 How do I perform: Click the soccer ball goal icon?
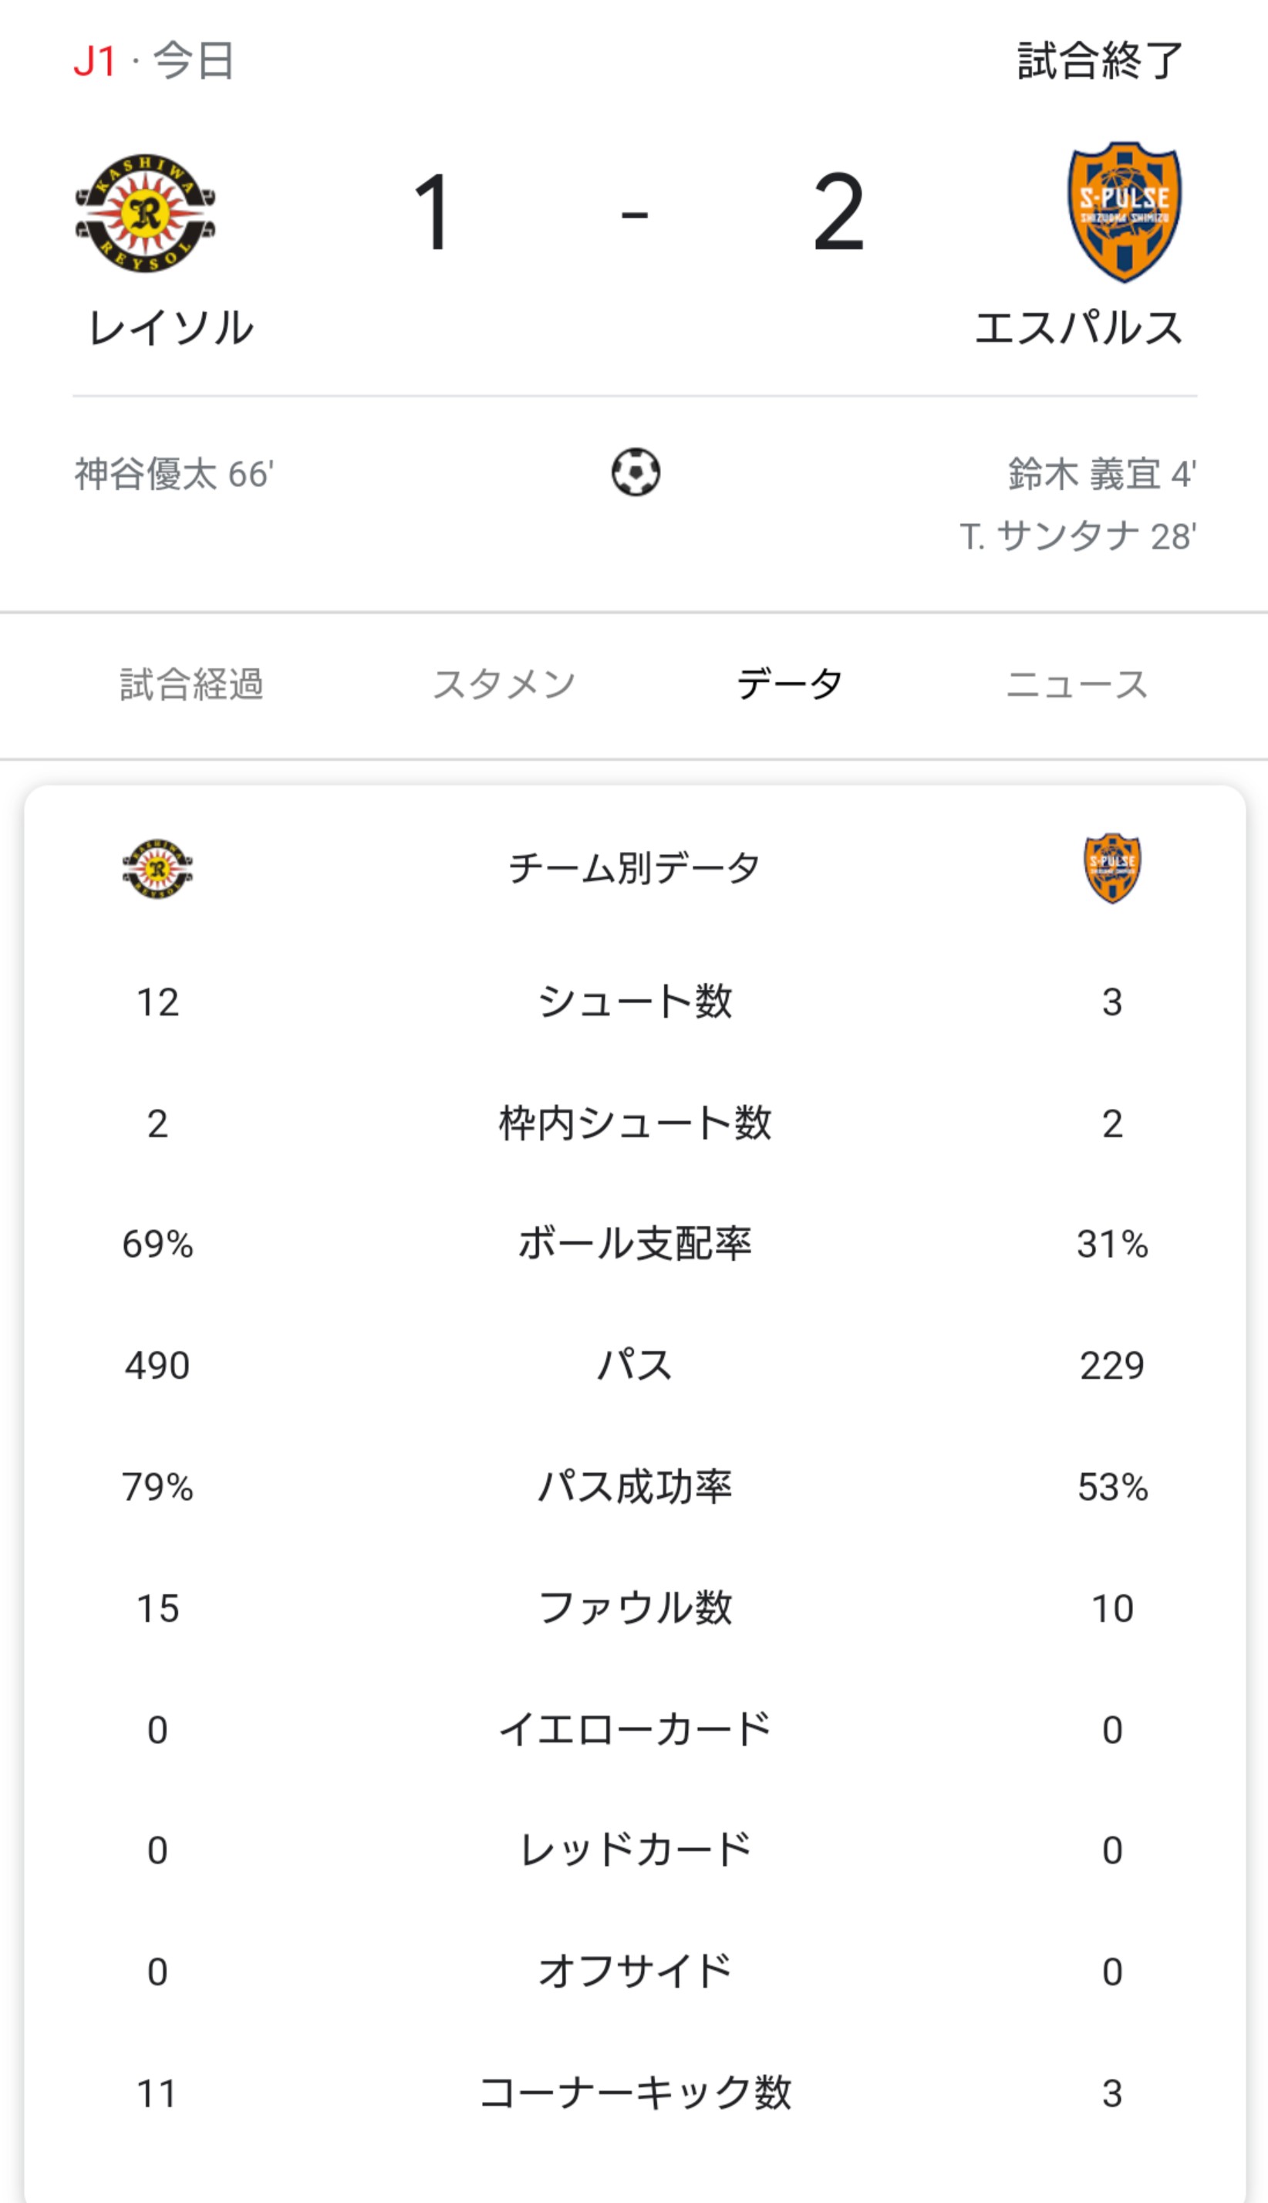pos(635,473)
